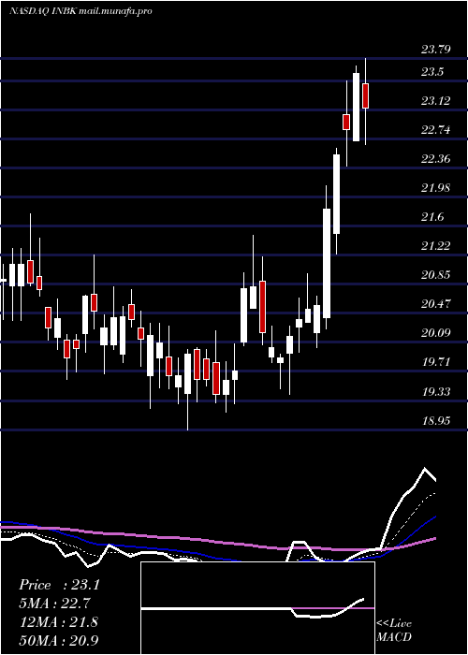Click the 22.36 price level label
The width and height of the screenshot is (468, 655).
click(x=436, y=159)
